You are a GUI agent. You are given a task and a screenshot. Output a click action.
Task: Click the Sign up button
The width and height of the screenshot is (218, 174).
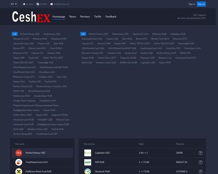(x=201, y=4)
